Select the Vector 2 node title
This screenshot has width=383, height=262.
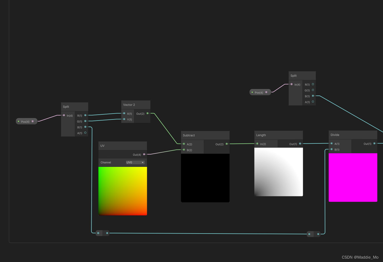coord(129,105)
